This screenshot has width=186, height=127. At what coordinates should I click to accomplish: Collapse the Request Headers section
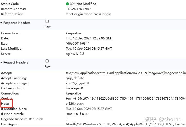(2, 62)
